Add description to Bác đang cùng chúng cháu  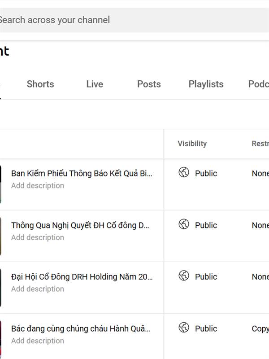tap(38, 341)
